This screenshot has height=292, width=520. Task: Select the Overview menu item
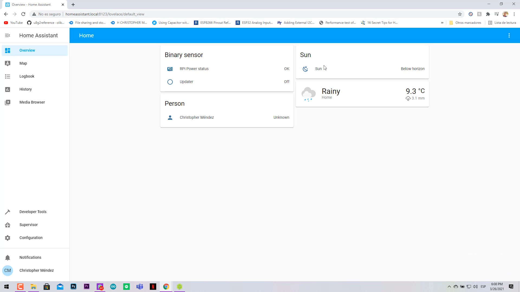[27, 50]
